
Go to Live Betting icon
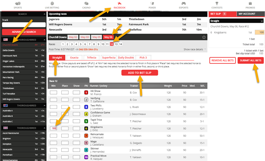(x=52, y=3)
